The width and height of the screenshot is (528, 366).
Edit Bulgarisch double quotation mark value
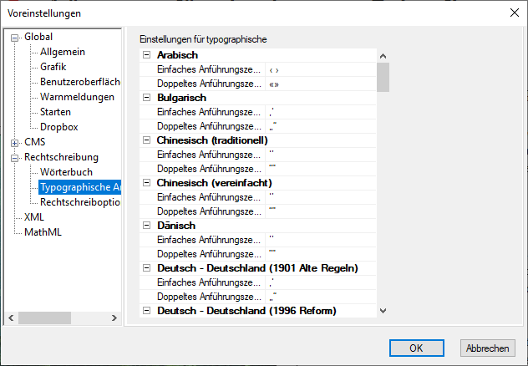click(x=320, y=126)
